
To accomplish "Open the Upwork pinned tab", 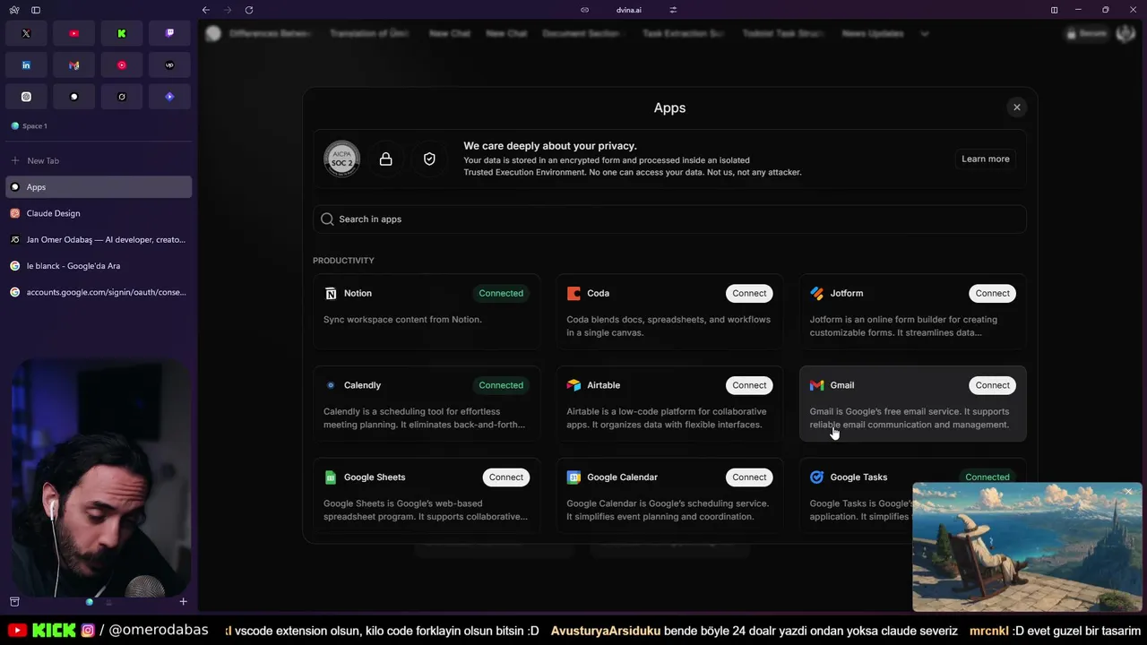I will pyautogui.click(x=169, y=65).
